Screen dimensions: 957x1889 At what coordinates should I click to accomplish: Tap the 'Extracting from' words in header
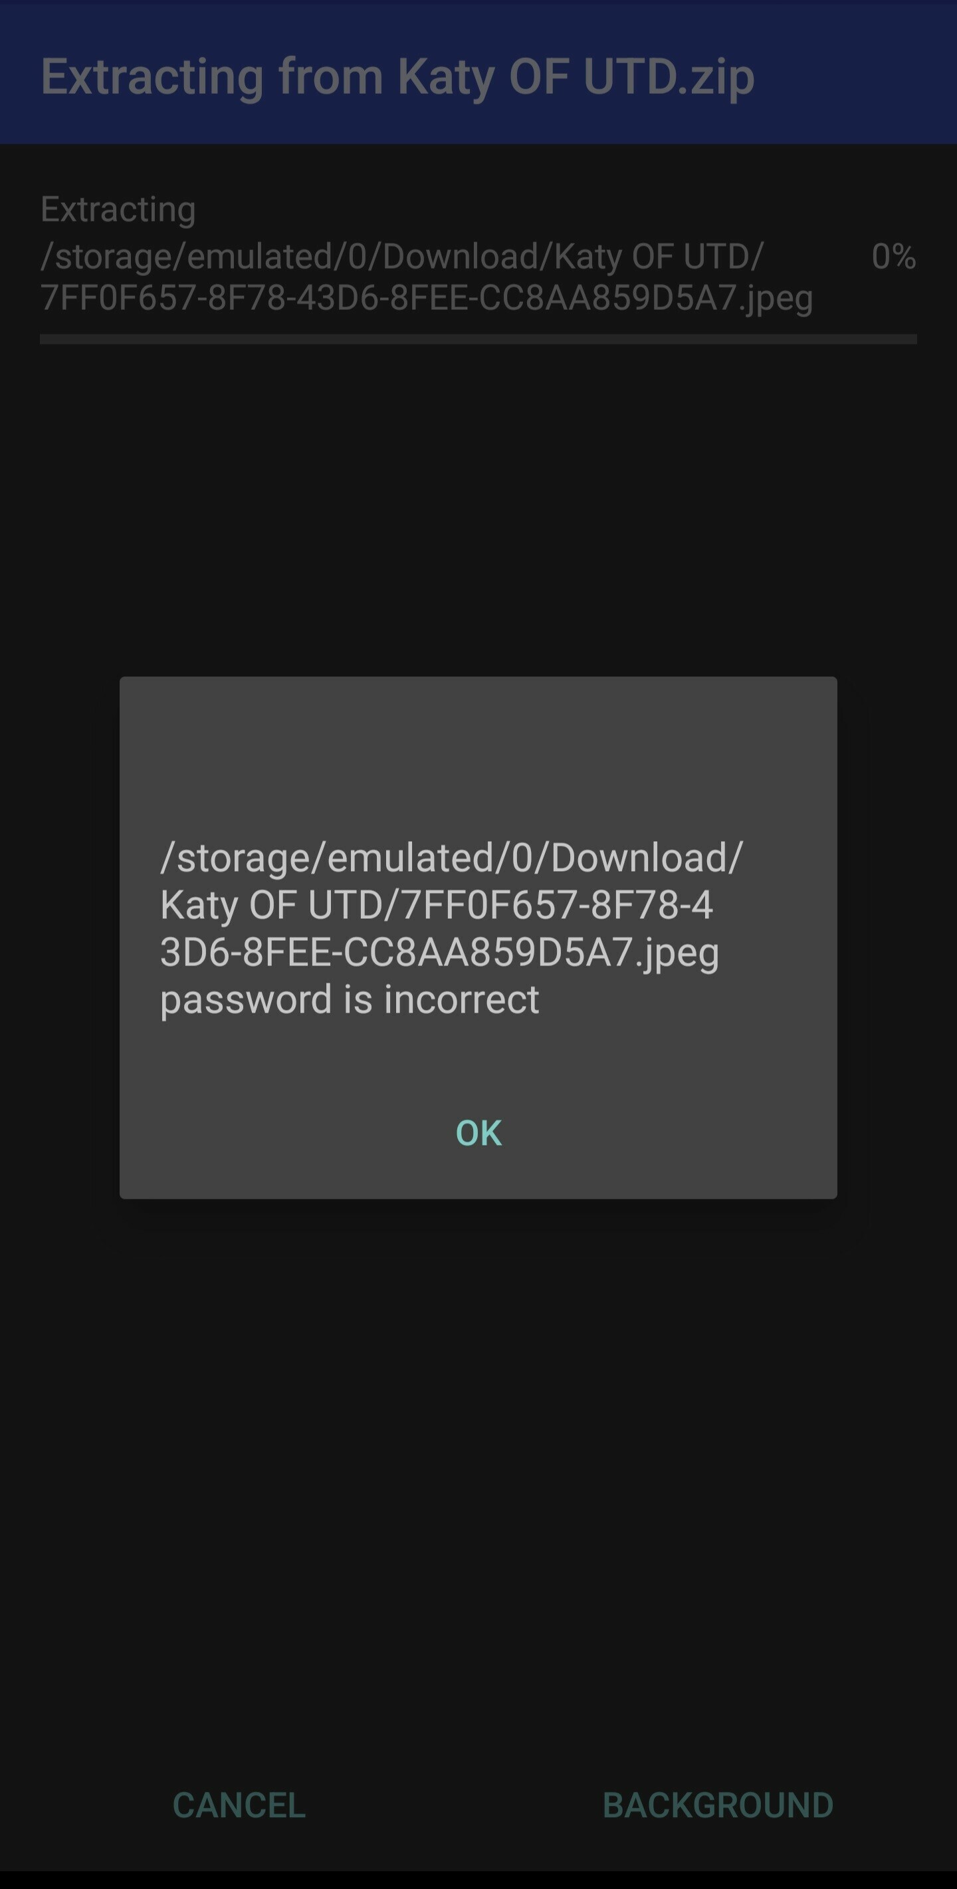coord(212,76)
